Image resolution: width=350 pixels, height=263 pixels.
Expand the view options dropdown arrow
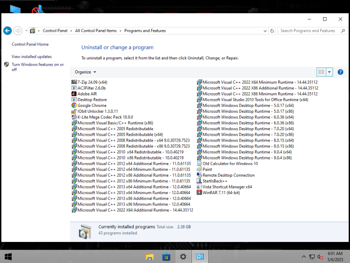[329, 72]
